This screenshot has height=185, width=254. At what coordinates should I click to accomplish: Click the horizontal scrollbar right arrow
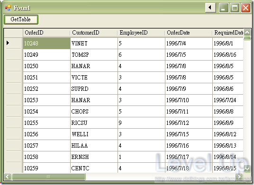click(239, 176)
